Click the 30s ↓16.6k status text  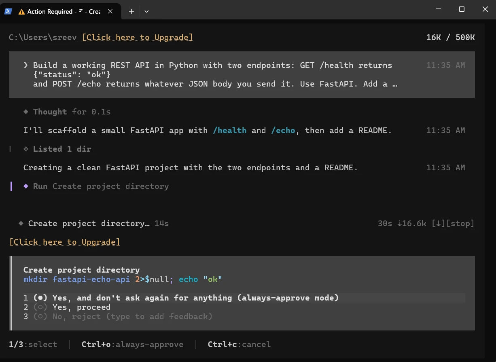click(402, 223)
